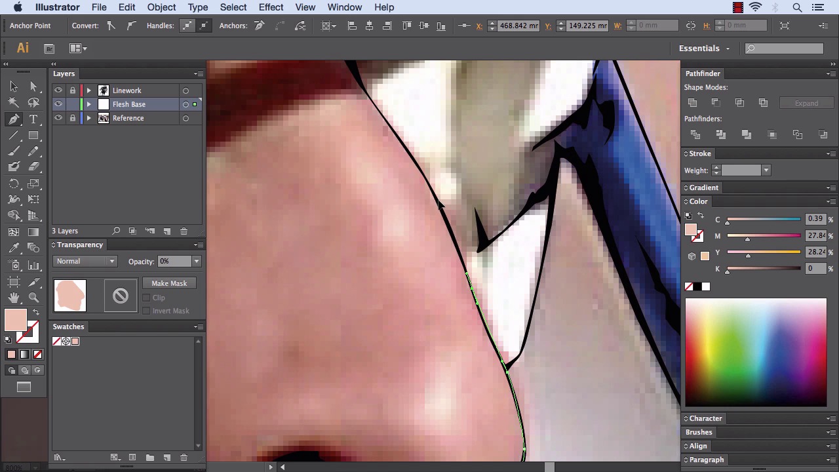Expand the Character panel
Screen dimensions: 839x472
coord(705,418)
